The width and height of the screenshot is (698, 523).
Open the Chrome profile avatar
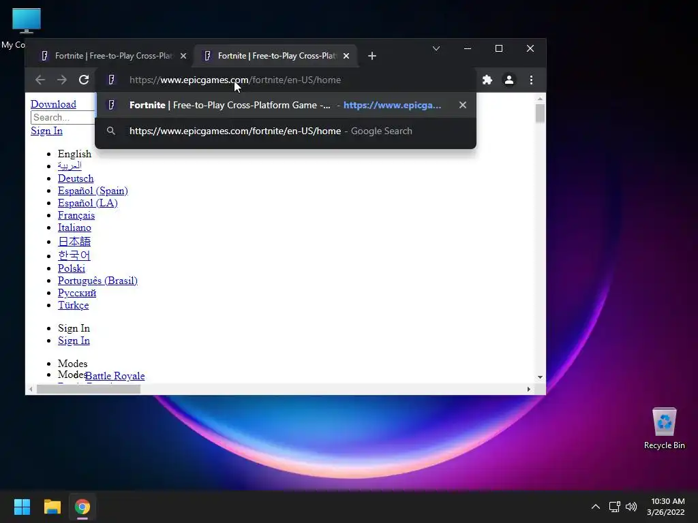coord(509,80)
